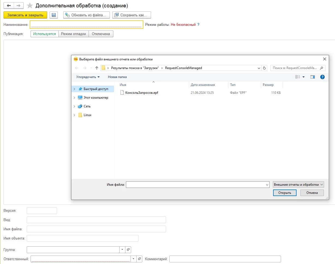This screenshot has width=335, height=264.
Task: Open the Группа field's linked item button
Action: point(128,250)
